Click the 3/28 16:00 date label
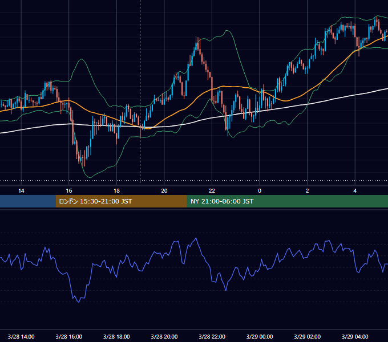The height and width of the screenshot is (342, 388). click(69, 336)
